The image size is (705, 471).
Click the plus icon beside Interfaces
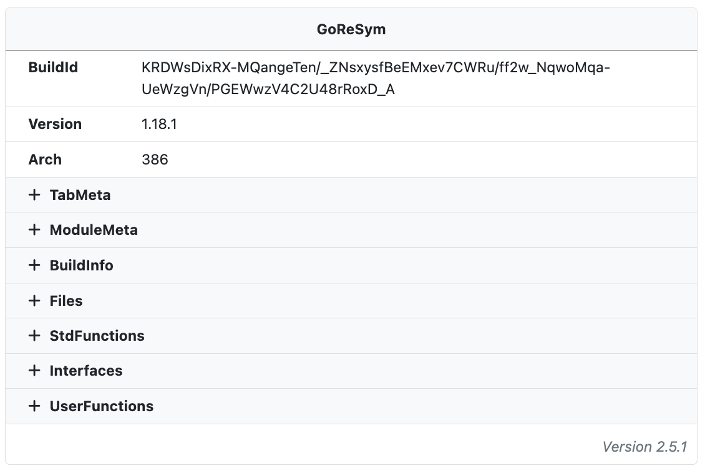click(x=34, y=371)
